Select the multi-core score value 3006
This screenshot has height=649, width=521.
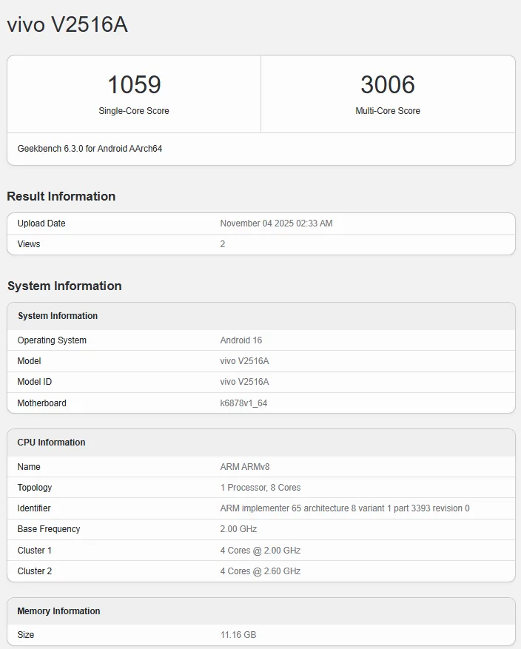(x=388, y=84)
